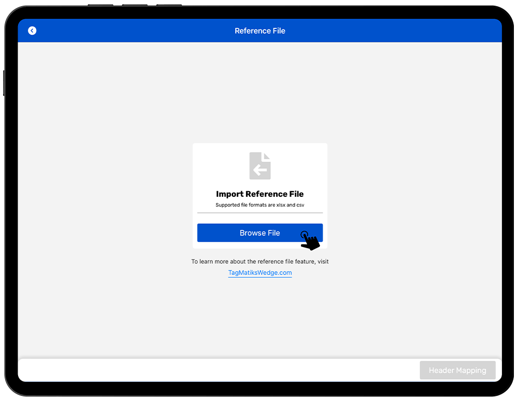Click the divider line above Browse File
Screen dimensions: 517x400
[x=260, y=213]
